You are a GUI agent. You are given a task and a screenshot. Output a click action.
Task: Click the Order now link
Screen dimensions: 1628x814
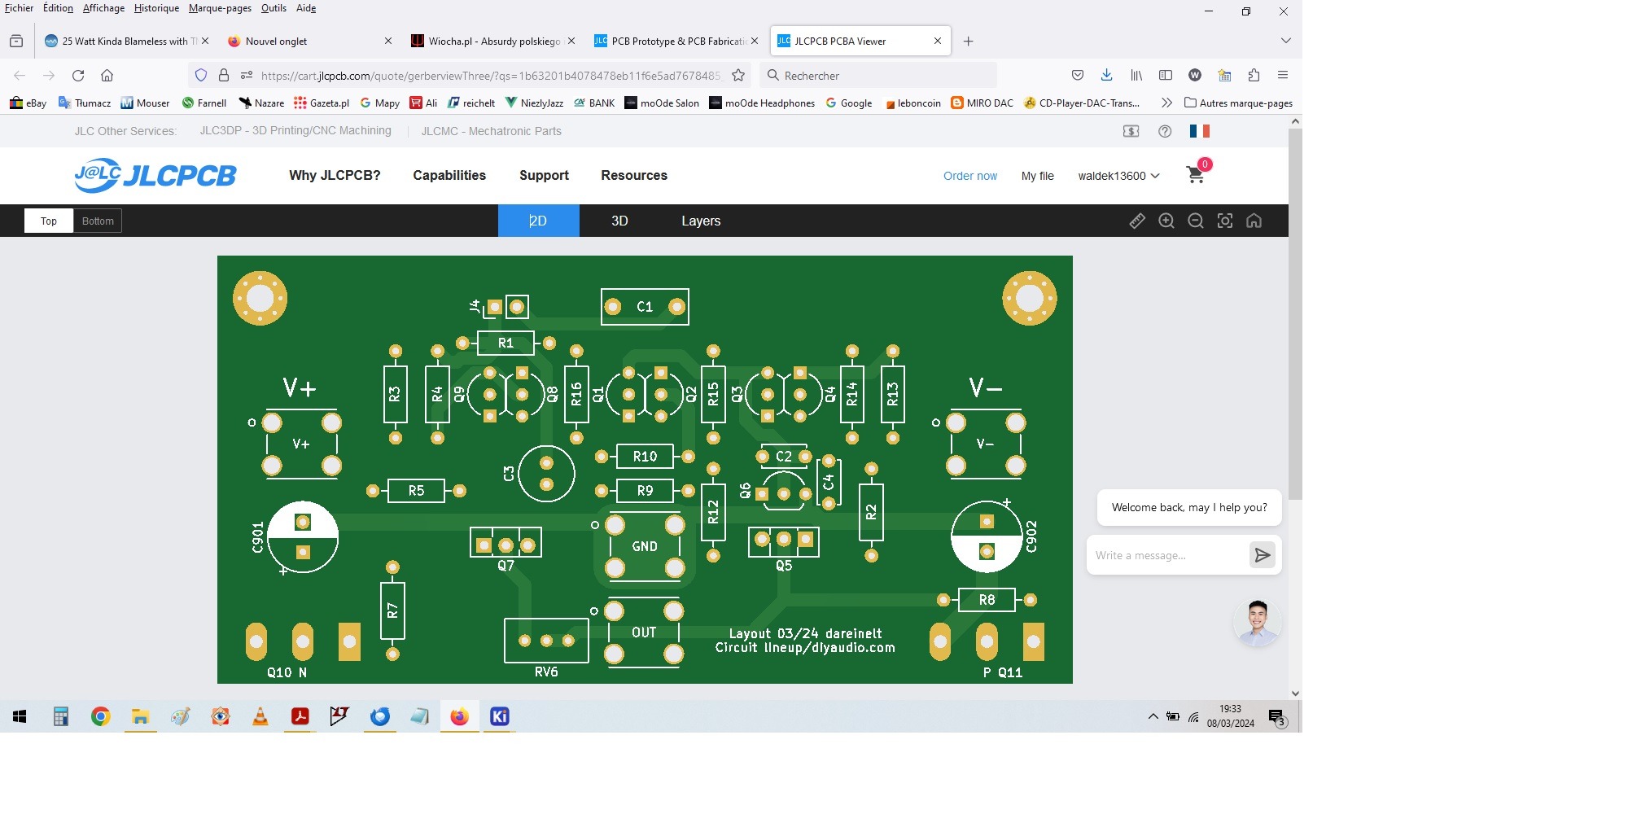[969, 176]
